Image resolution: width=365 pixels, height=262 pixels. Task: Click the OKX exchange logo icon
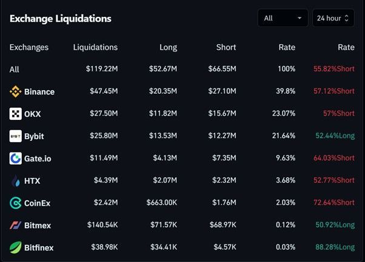[16, 114]
